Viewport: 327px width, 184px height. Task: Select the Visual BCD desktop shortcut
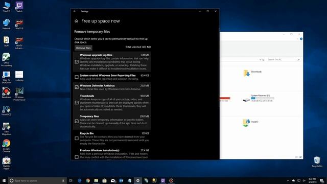6,110
